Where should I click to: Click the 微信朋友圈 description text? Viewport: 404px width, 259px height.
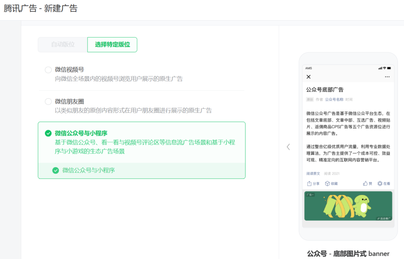click(133, 110)
